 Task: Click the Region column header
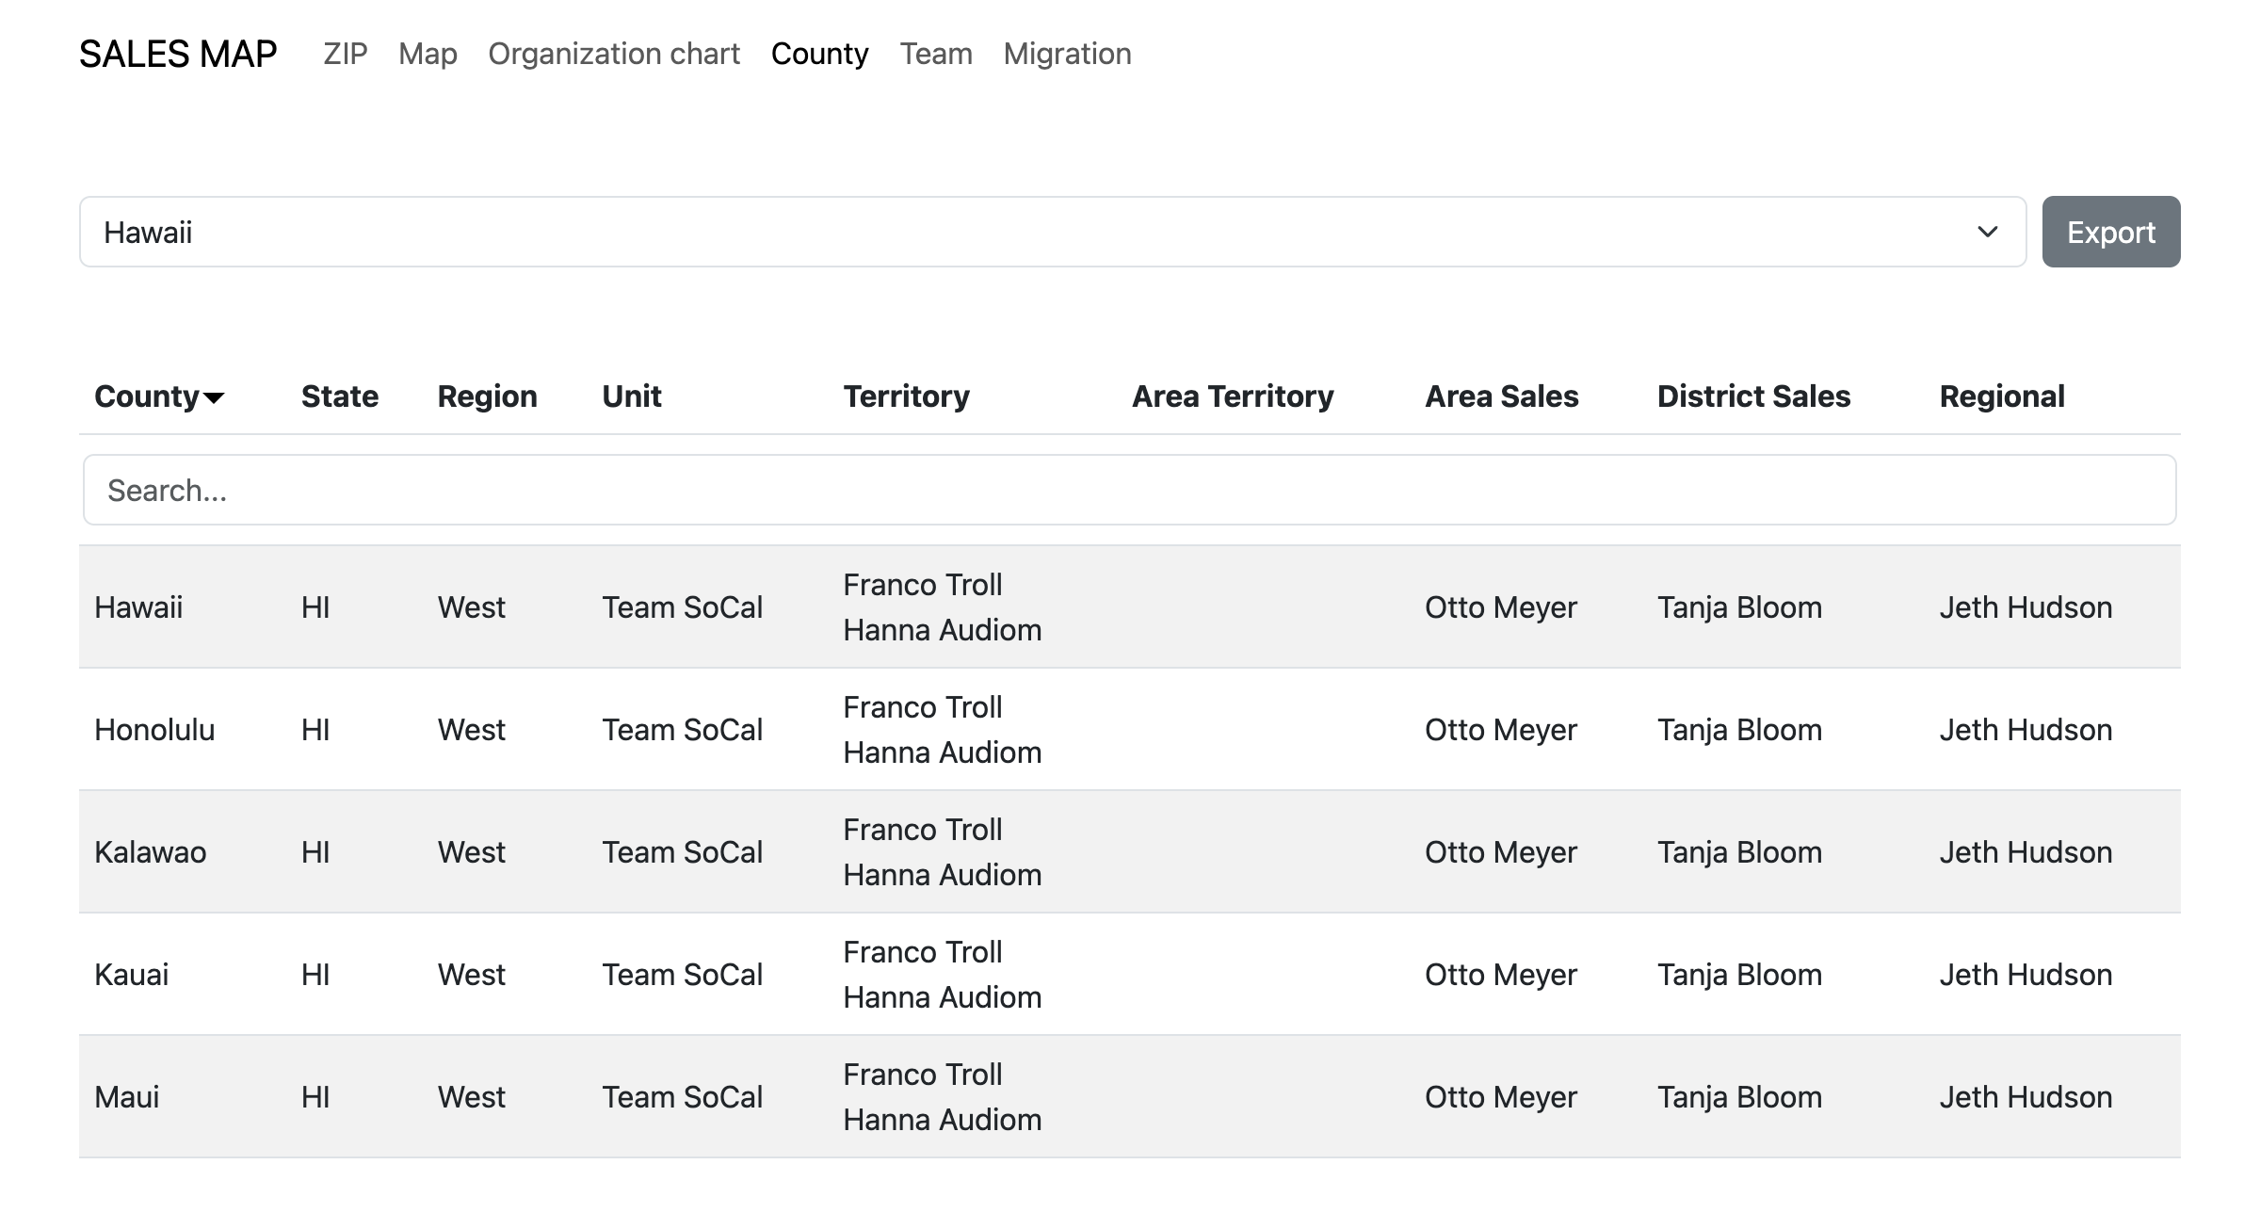point(486,396)
